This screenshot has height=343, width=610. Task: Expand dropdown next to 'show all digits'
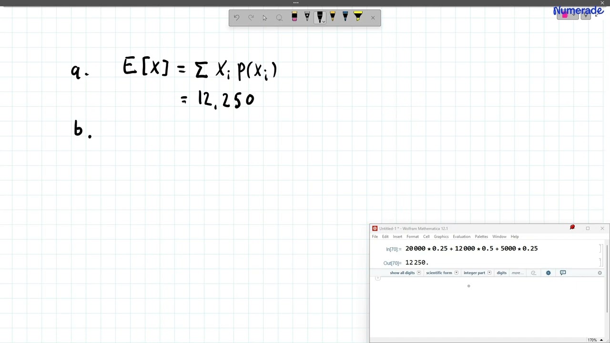click(419, 273)
